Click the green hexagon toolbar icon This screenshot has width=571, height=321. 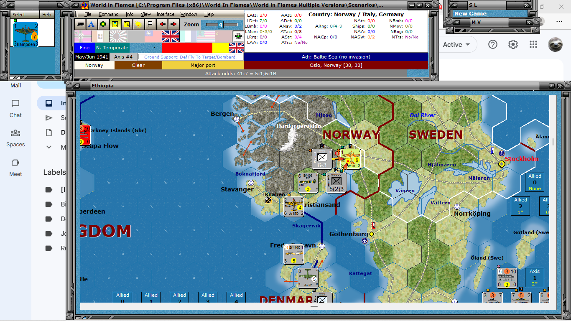[x=103, y=24]
